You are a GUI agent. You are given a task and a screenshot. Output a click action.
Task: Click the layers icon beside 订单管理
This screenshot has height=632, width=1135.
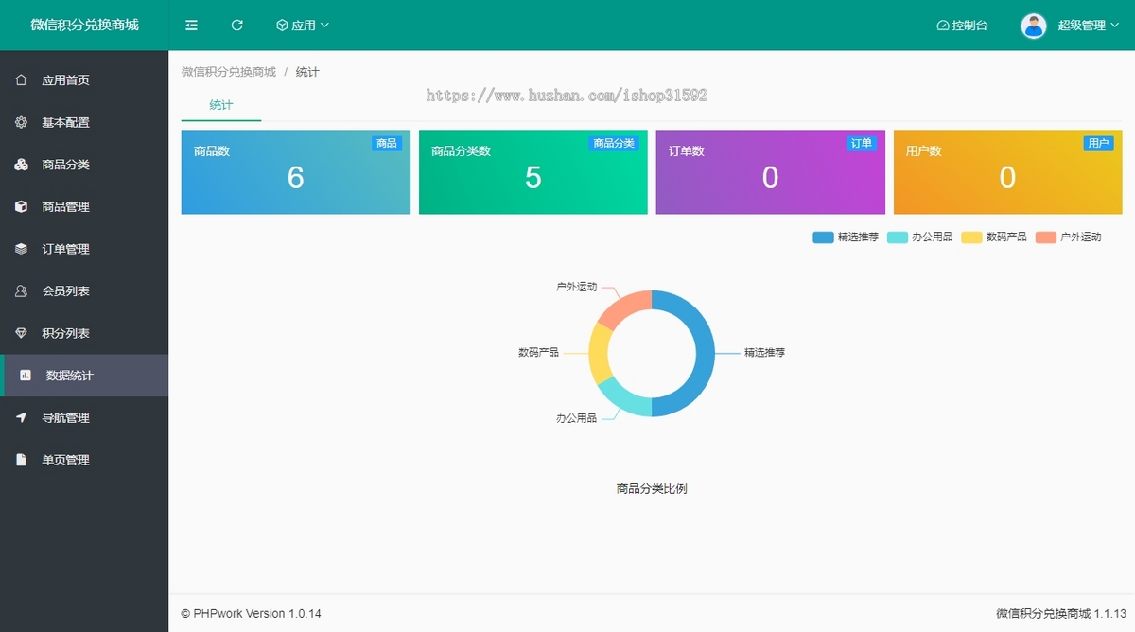pos(21,249)
